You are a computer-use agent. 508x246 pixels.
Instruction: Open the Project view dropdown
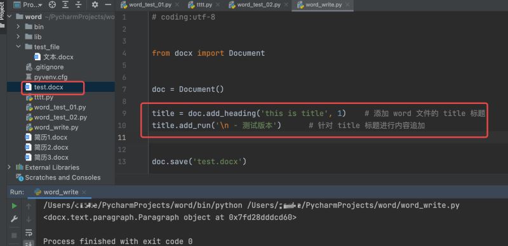pos(28,5)
